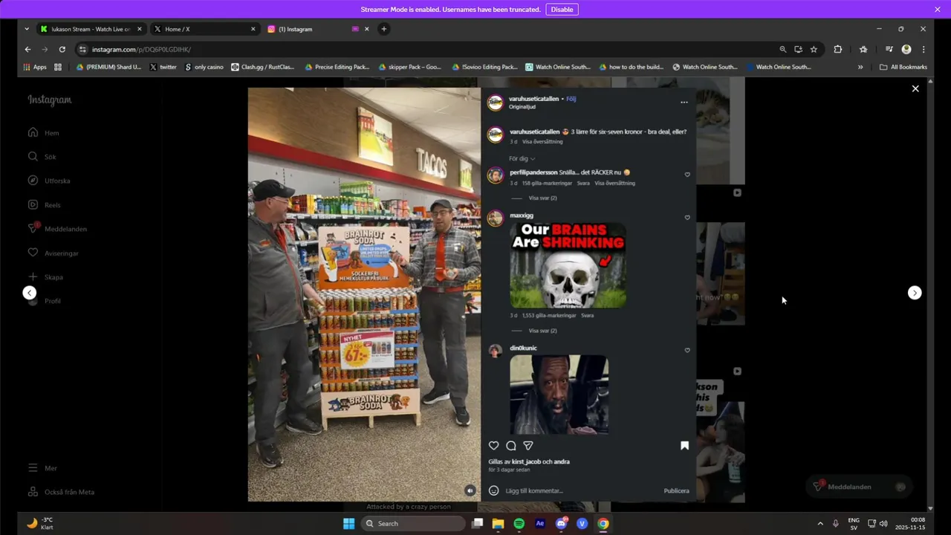The image size is (951, 535).
Task: Open Också från Meta in sidebar
Action: click(x=61, y=492)
